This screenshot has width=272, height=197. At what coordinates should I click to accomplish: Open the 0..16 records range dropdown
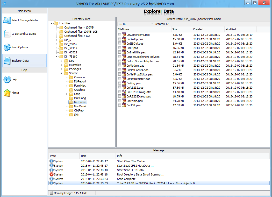(152, 24)
